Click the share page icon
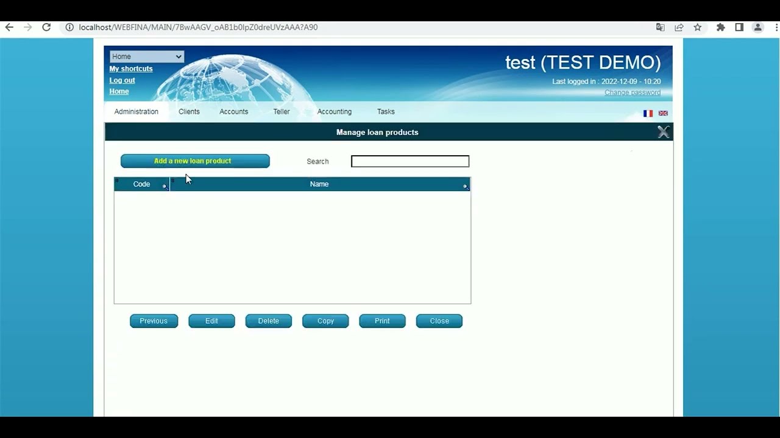Screen dimensions: 780x438 point(679,27)
